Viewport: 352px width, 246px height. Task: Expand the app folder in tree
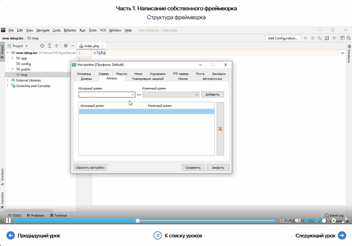pos(13,58)
